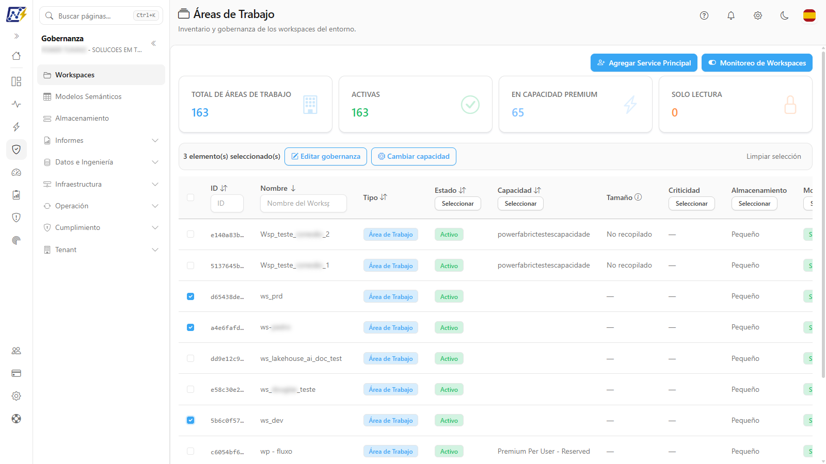Expand the Infraestructura section
This screenshot has width=826, height=464.
pos(101,184)
